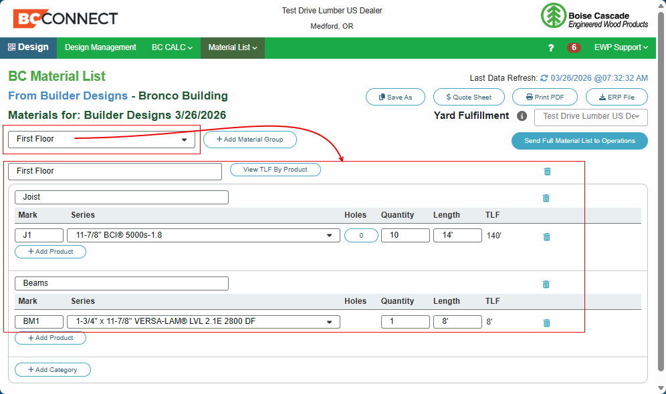This screenshot has width=666, height=394.
Task: Open the Yard Fulfillment dealer dropdown
Action: click(591, 118)
